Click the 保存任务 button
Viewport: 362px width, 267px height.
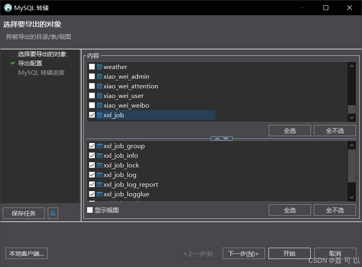pos(24,213)
